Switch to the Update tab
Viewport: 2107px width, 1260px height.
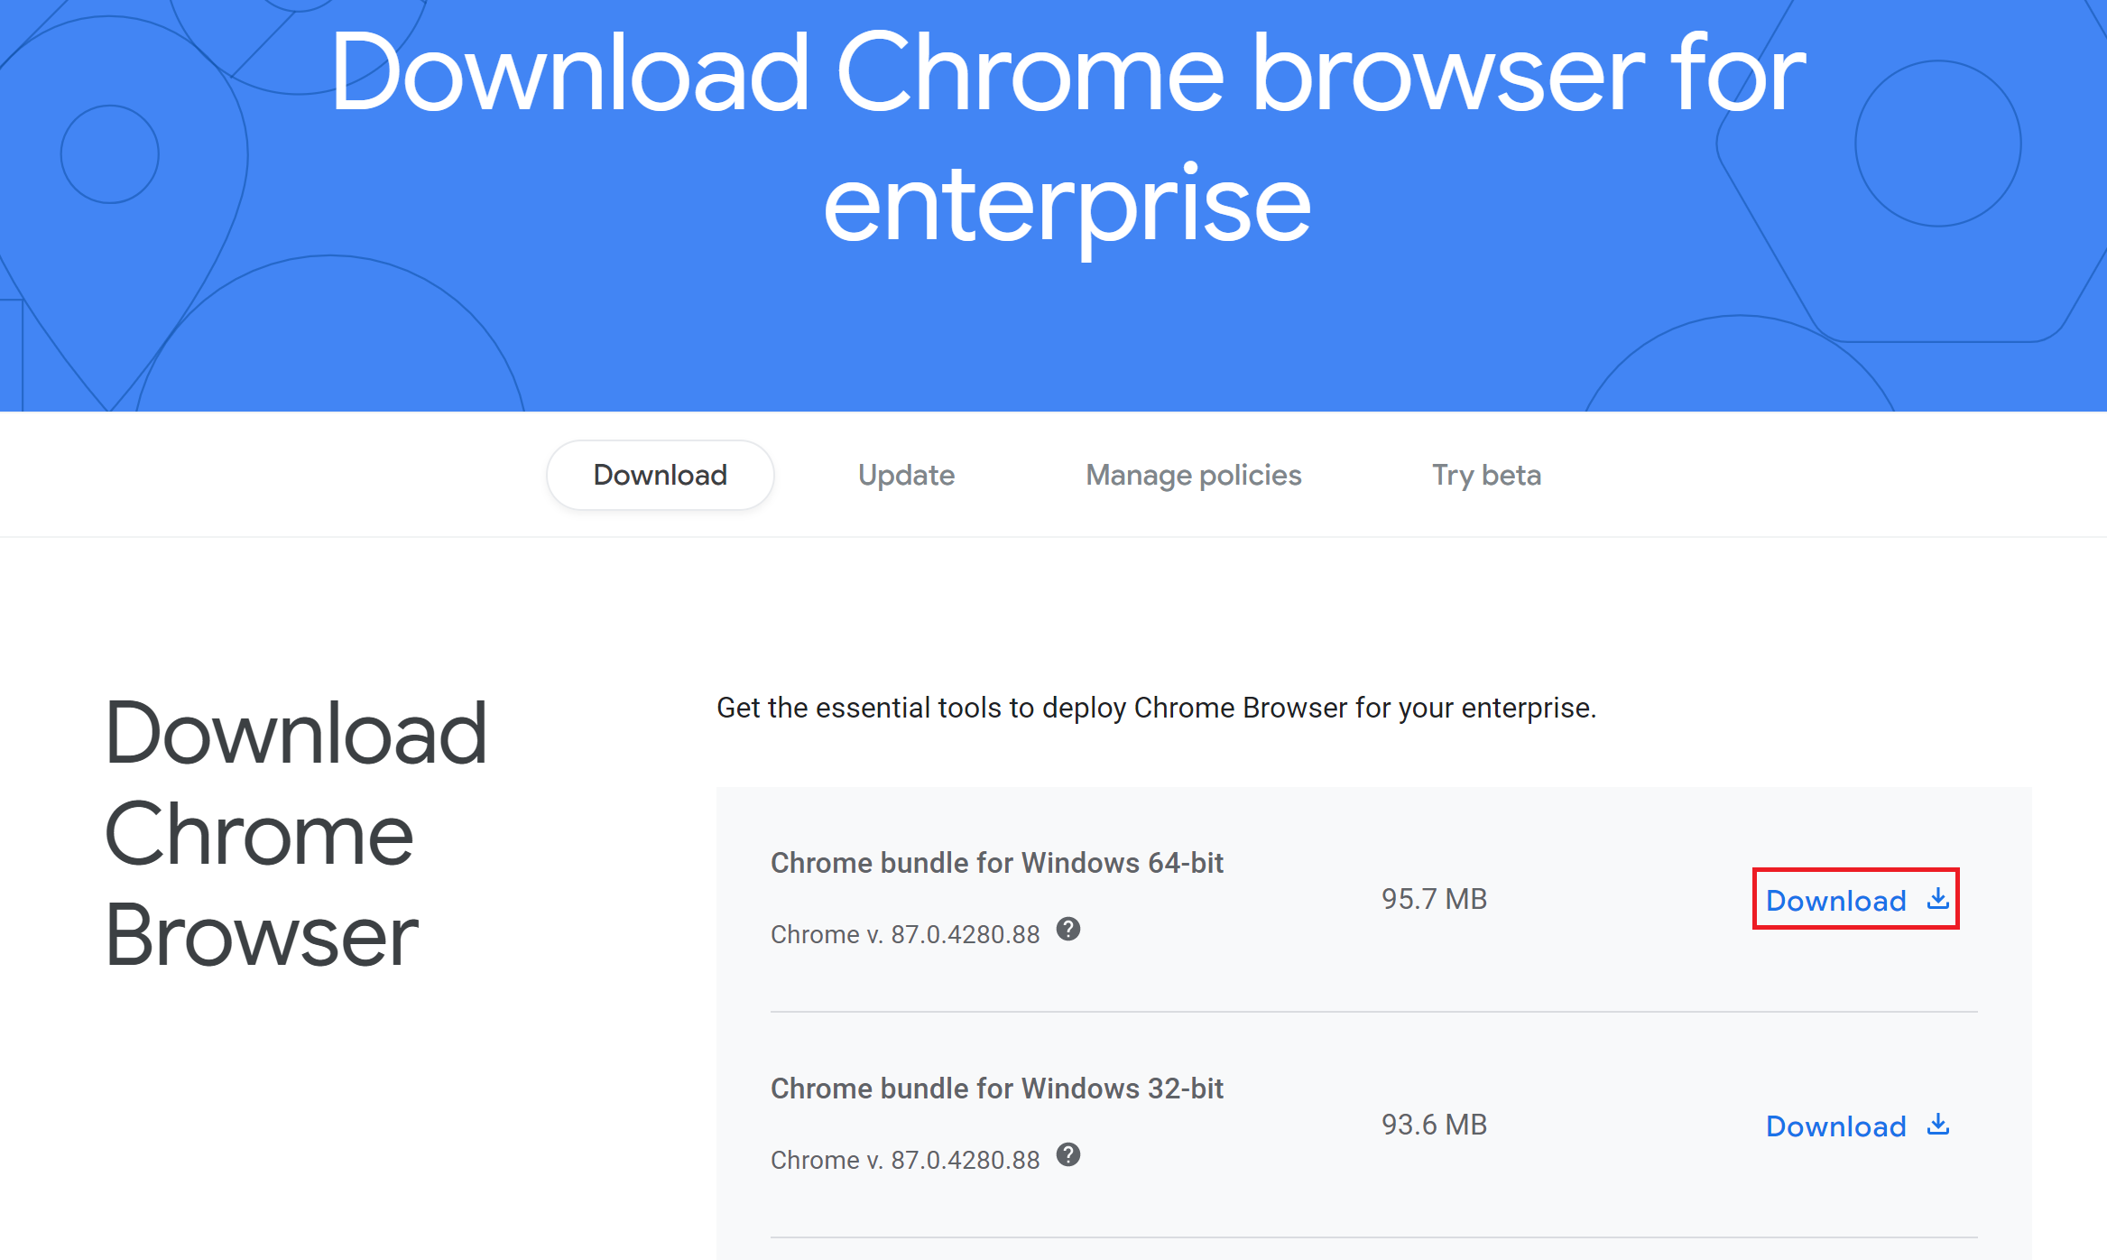(x=906, y=475)
